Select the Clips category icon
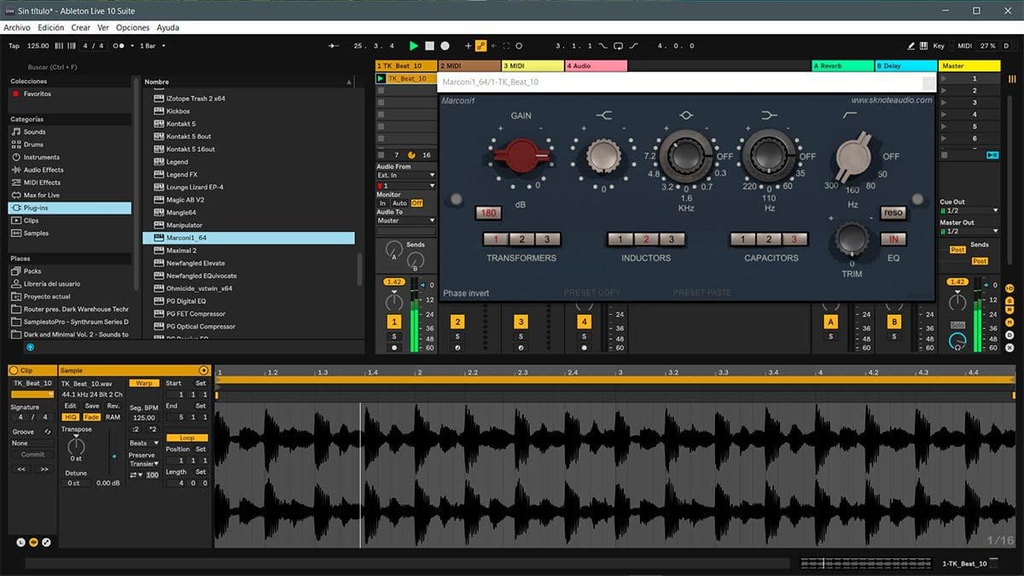 coord(16,220)
